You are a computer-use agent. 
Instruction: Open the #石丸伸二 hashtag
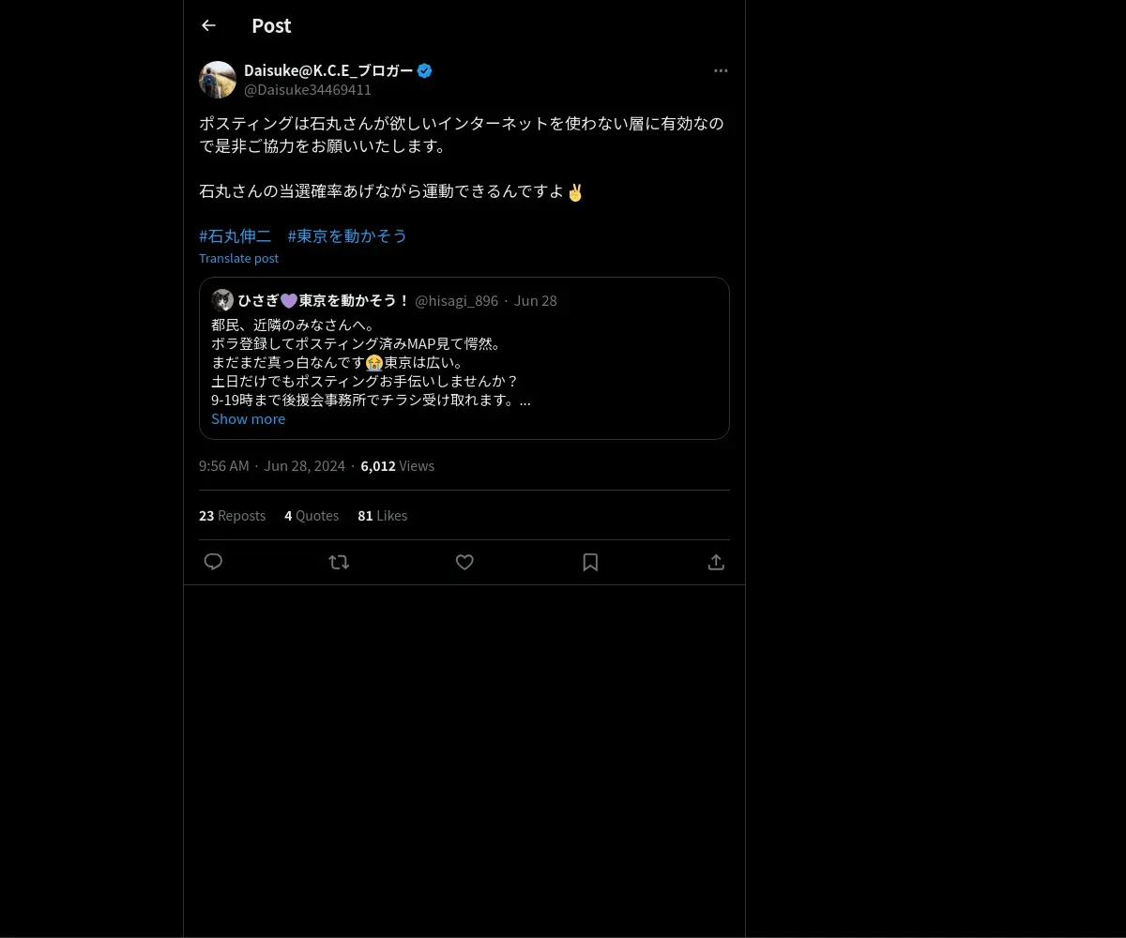click(236, 235)
